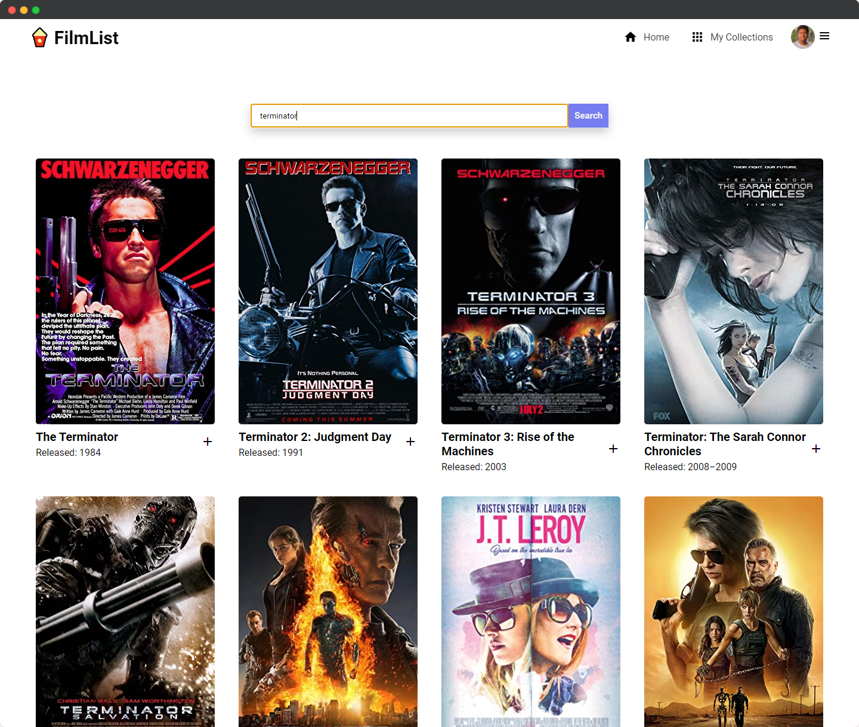The height and width of the screenshot is (727, 859).
Task: Open the Terminator Dark Fate poster
Action: coord(734,611)
